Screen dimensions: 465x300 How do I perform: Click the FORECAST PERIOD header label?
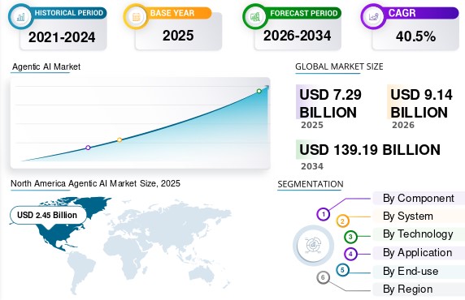[304, 13]
